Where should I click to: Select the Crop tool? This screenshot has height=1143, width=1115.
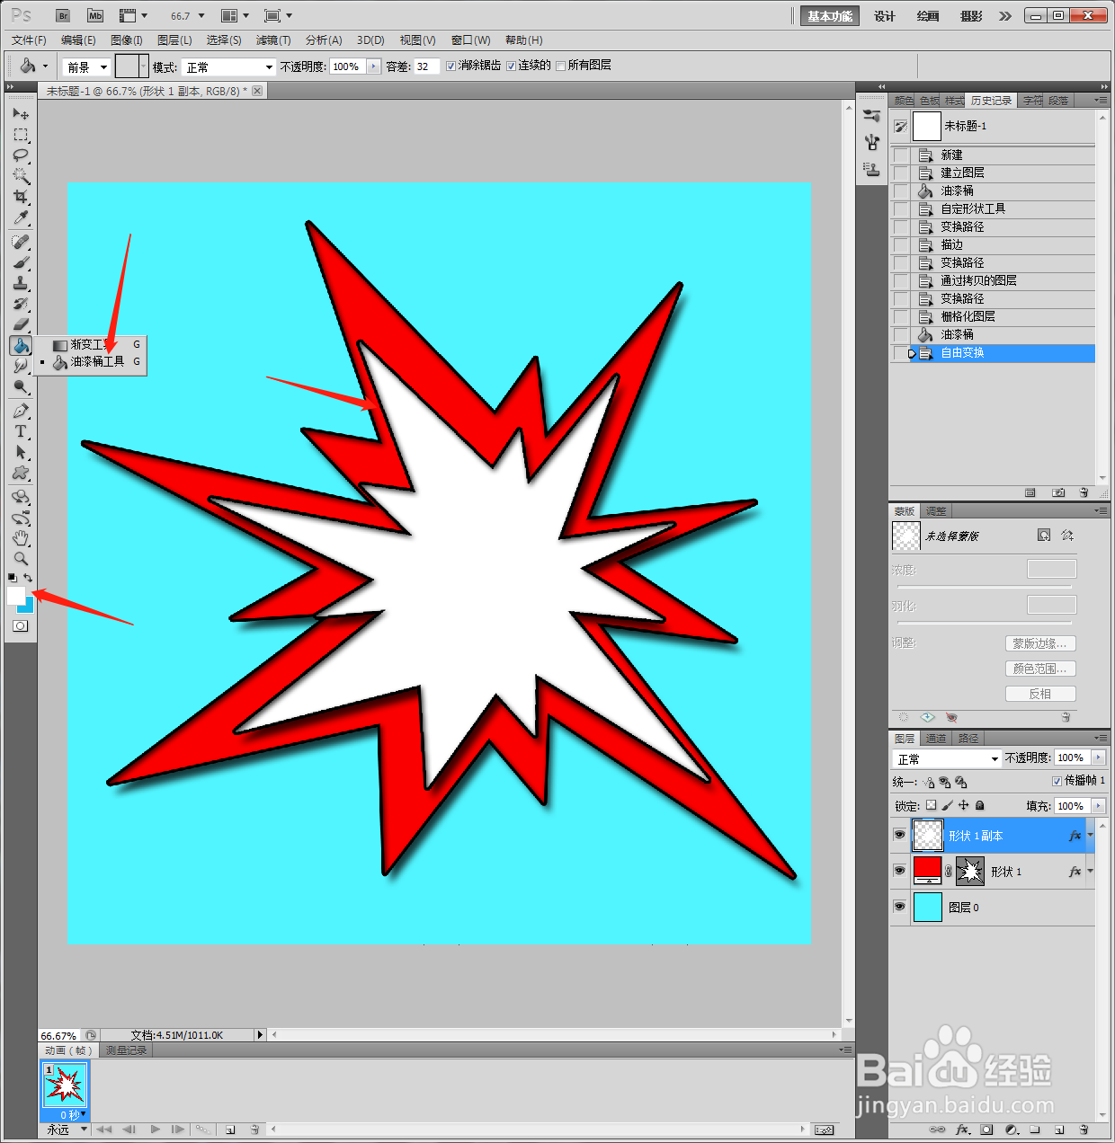pos(21,197)
